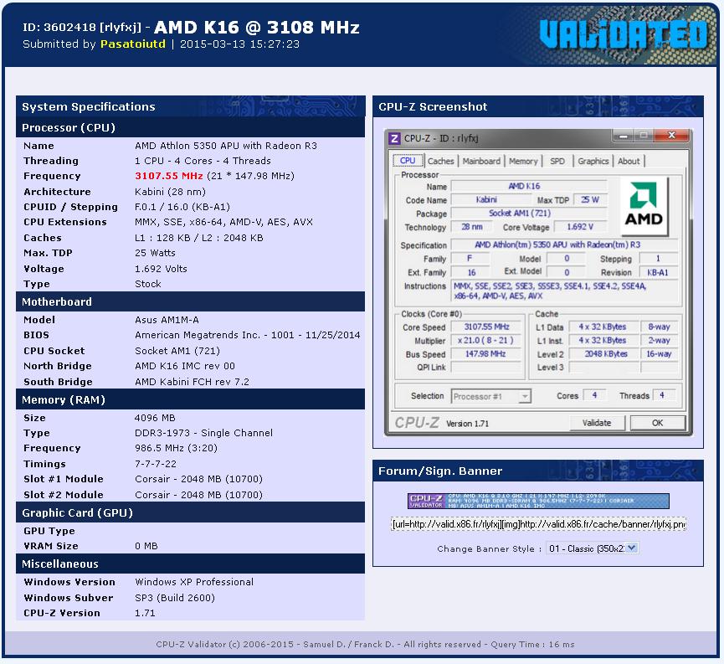Switch to the Caches tab
724x664 pixels.
point(440,161)
